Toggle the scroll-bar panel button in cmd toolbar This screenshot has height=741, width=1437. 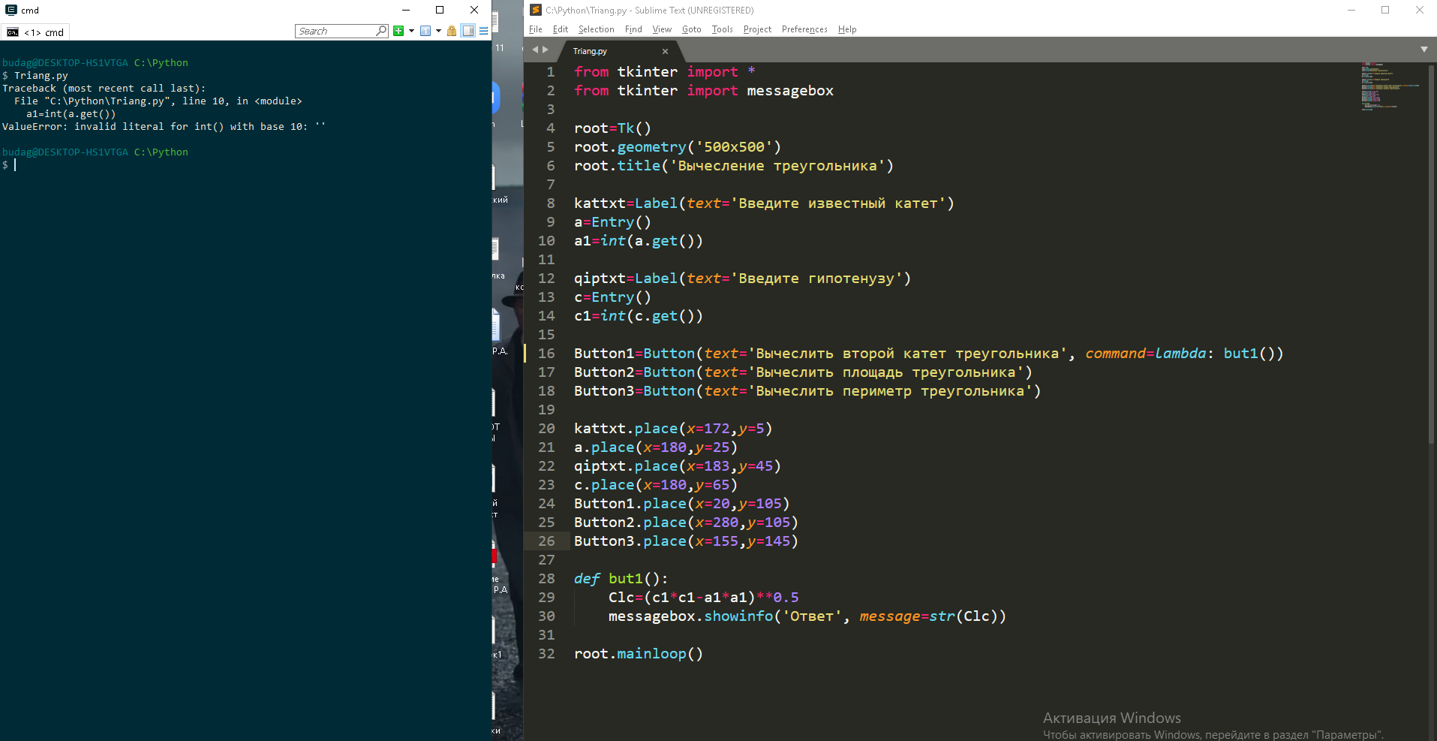[468, 31]
